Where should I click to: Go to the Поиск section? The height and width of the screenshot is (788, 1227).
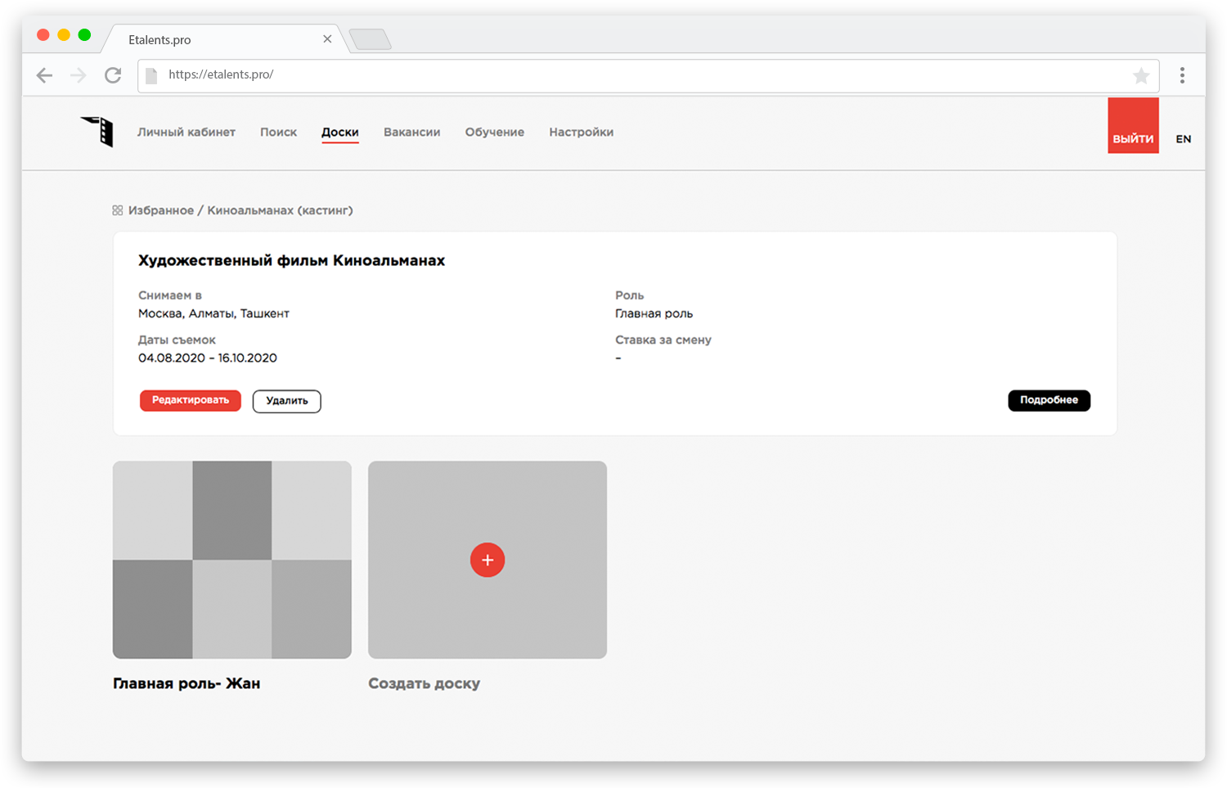(x=278, y=132)
